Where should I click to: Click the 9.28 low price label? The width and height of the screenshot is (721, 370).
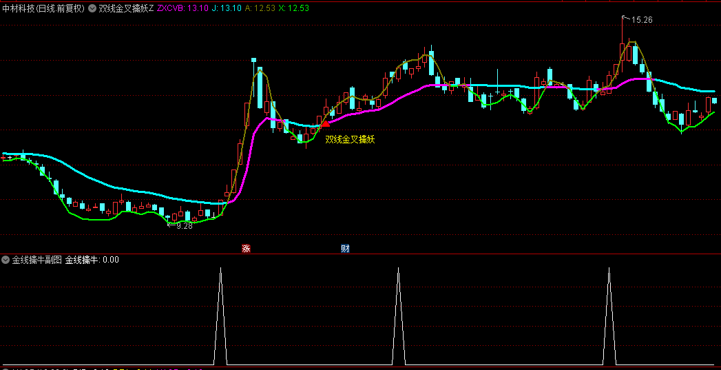pyautogui.click(x=184, y=226)
